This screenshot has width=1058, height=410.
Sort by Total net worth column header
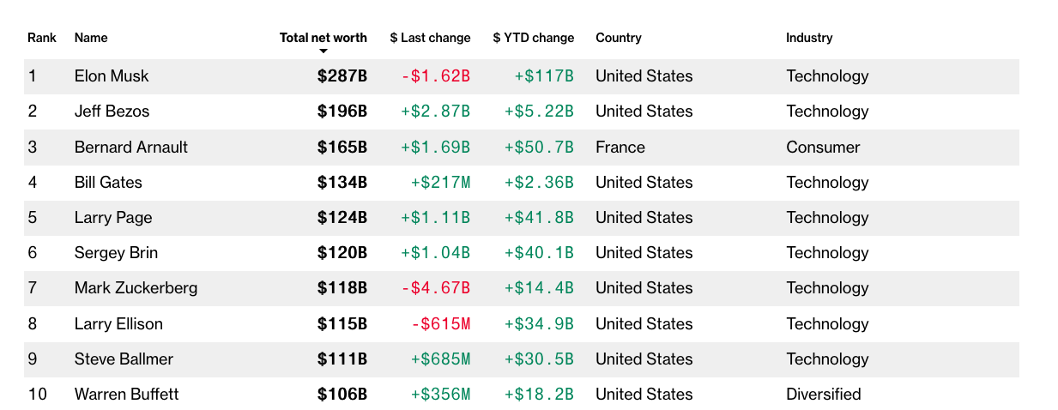[x=323, y=38]
